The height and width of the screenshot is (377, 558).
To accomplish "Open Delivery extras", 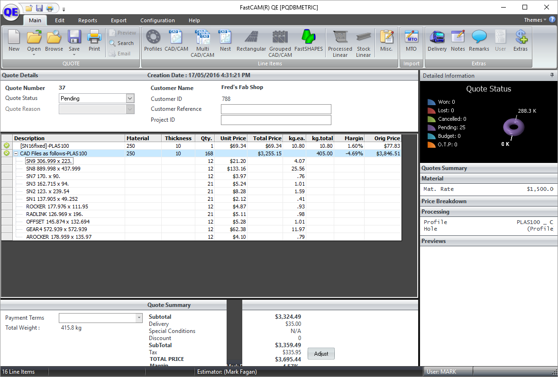I will (437, 41).
